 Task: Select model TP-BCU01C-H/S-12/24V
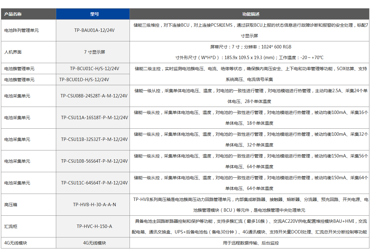click(94, 69)
